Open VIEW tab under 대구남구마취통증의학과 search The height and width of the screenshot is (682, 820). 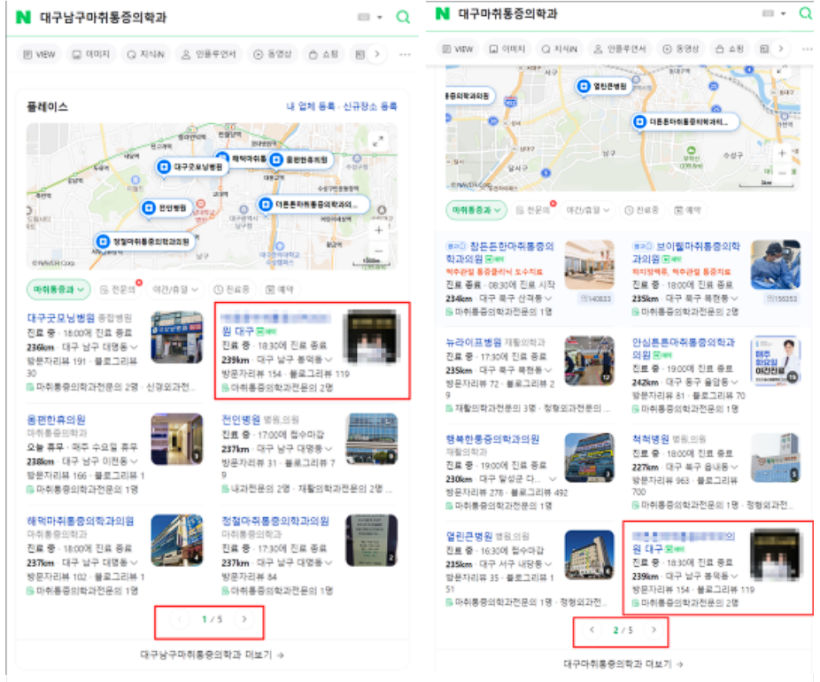click(39, 54)
